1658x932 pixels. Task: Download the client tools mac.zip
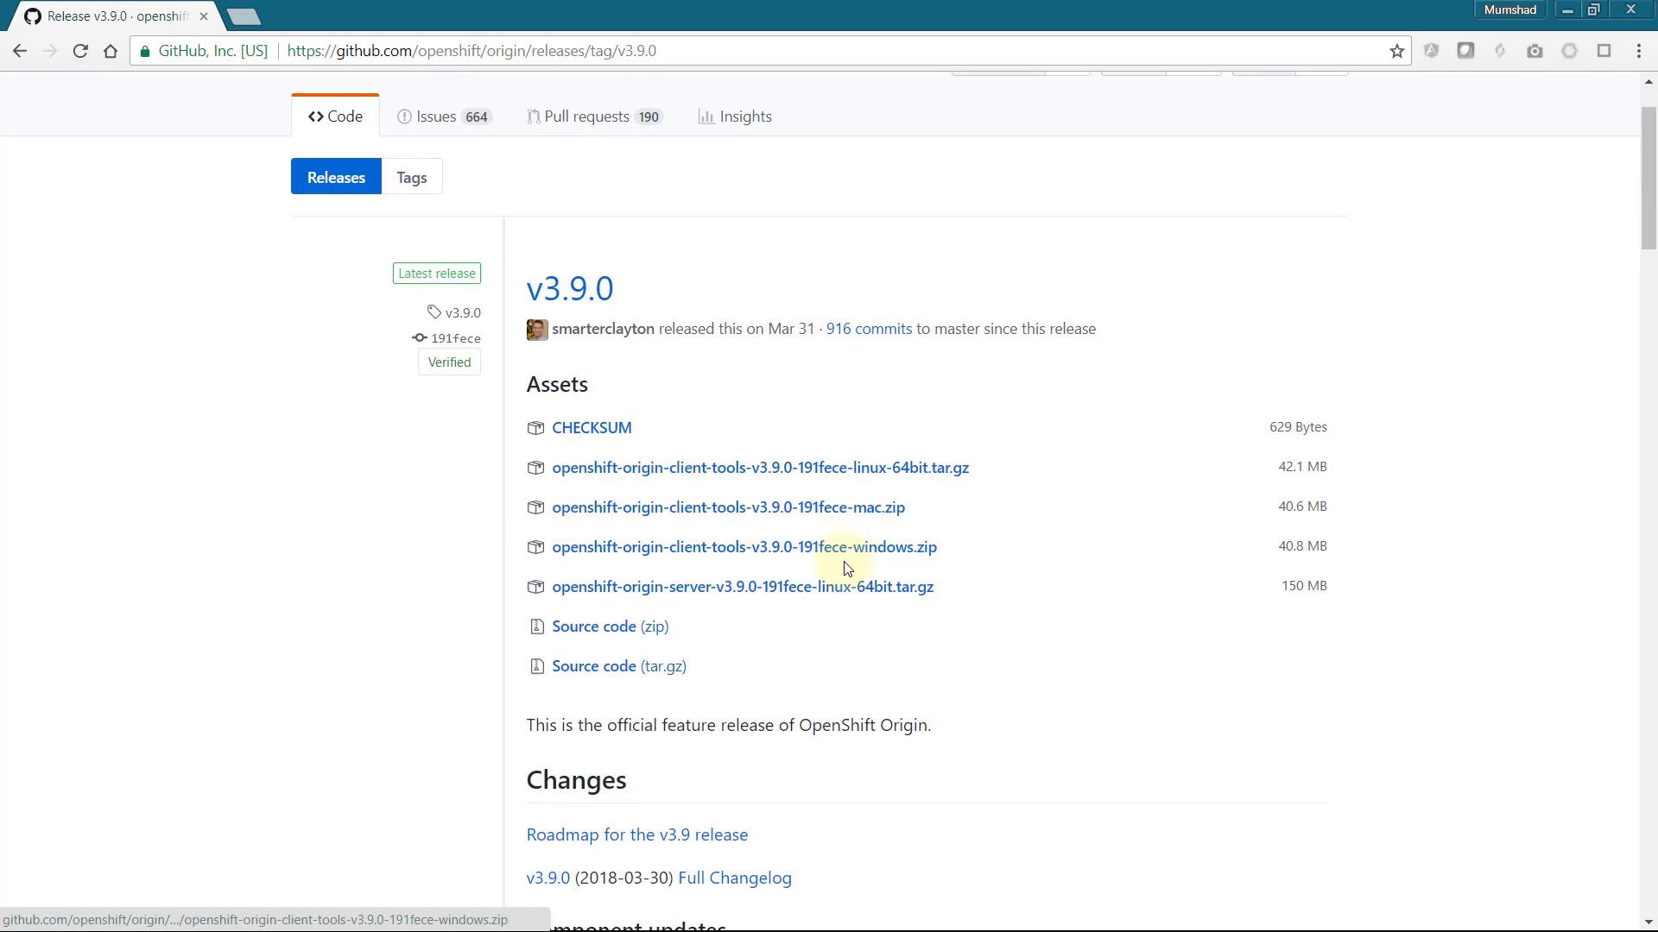(x=728, y=507)
